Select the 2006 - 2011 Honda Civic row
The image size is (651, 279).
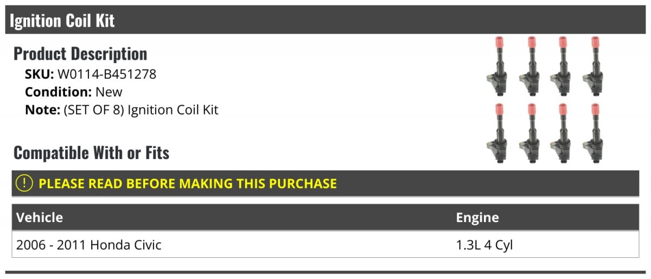[89, 245]
